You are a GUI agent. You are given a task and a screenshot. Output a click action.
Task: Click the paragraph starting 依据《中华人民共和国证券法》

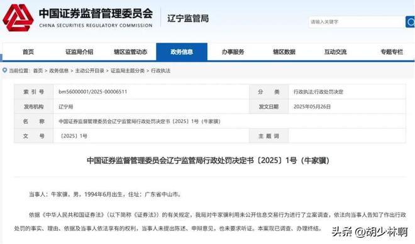pos(210,221)
